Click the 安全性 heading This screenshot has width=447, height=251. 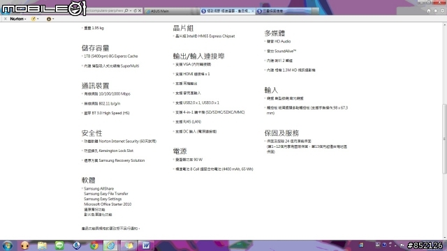[x=91, y=133]
